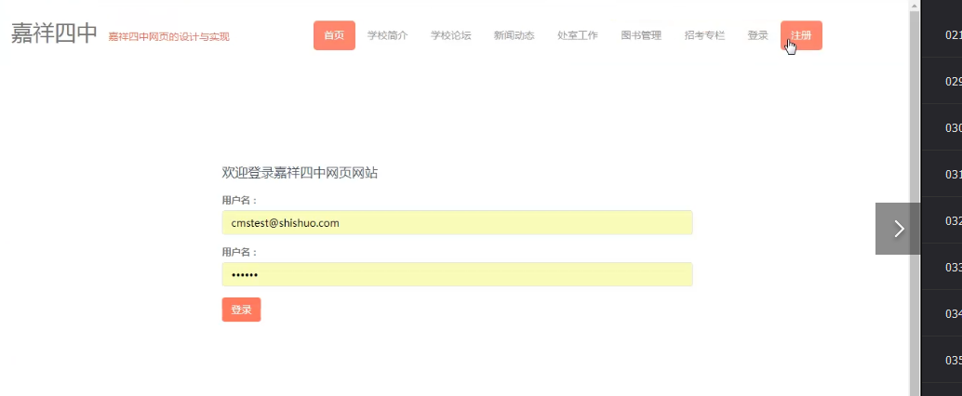The image size is (962, 396).
Task: Open the 学校论坛 nav link
Action: point(451,35)
